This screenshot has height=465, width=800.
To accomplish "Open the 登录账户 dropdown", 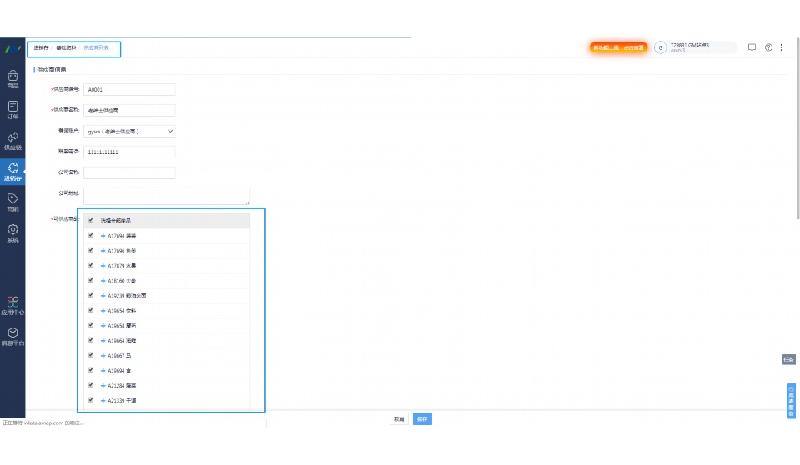I will click(x=129, y=131).
